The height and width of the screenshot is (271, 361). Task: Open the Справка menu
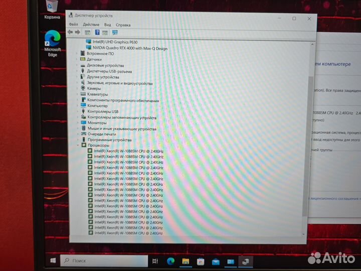[x=123, y=25]
